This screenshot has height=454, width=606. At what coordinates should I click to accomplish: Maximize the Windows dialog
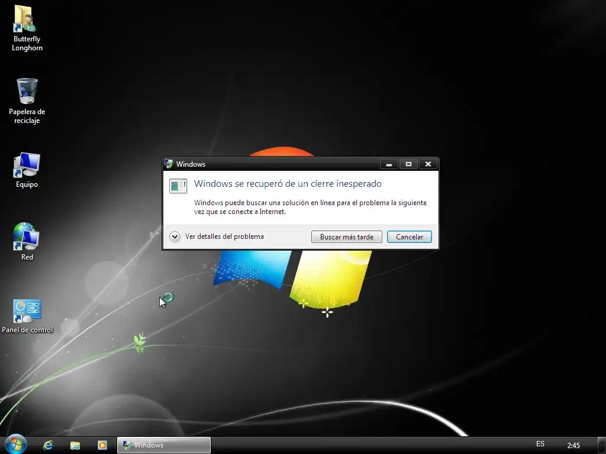tap(408, 164)
